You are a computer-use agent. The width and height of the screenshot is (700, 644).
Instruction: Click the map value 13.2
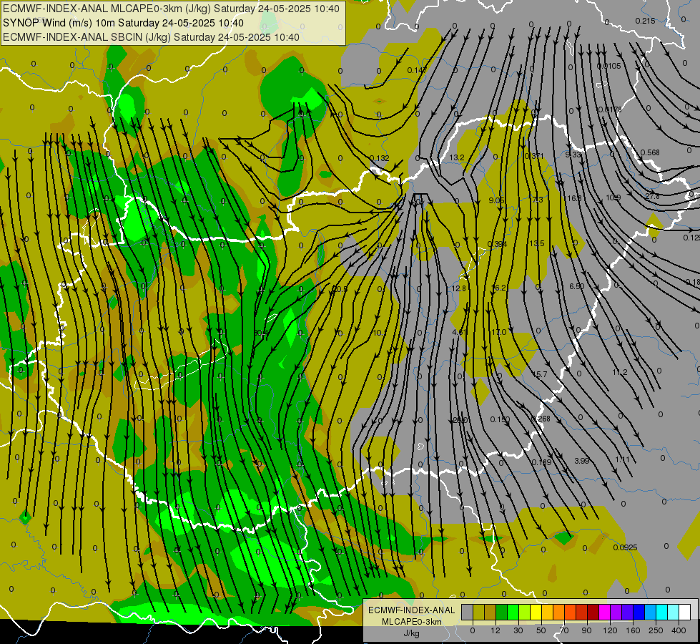click(x=457, y=157)
